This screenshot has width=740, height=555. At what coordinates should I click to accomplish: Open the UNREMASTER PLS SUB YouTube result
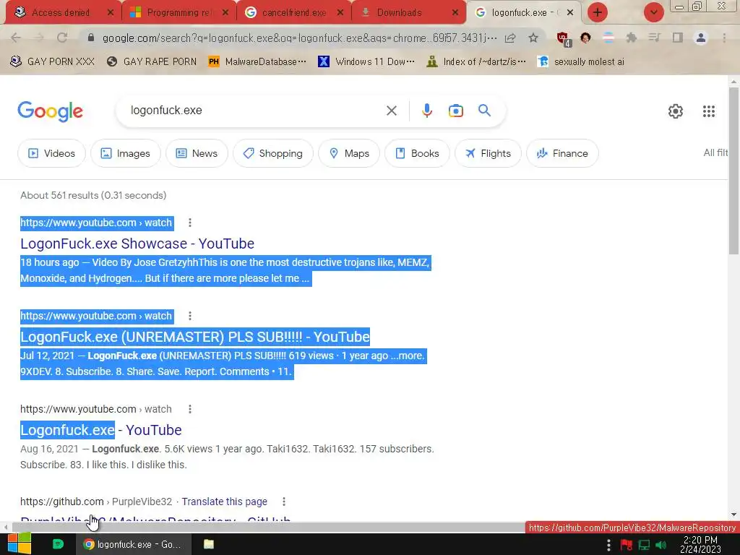pyautogui.click(x=195, y=337)
